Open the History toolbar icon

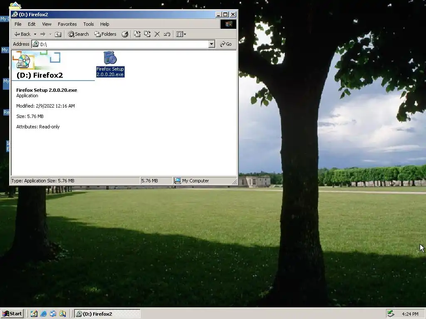125,34
